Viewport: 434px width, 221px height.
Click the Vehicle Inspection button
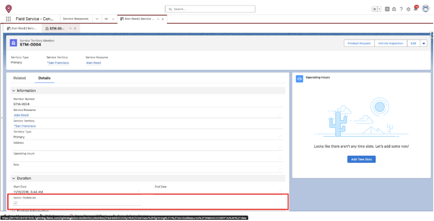tap(390, 44)
